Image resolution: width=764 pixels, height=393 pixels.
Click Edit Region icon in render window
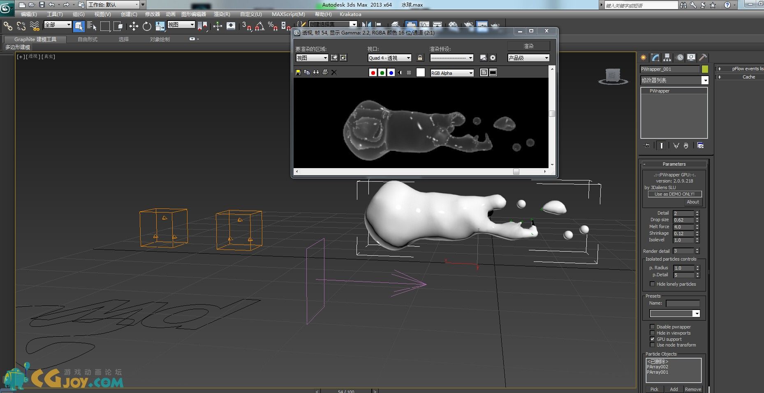334,58
